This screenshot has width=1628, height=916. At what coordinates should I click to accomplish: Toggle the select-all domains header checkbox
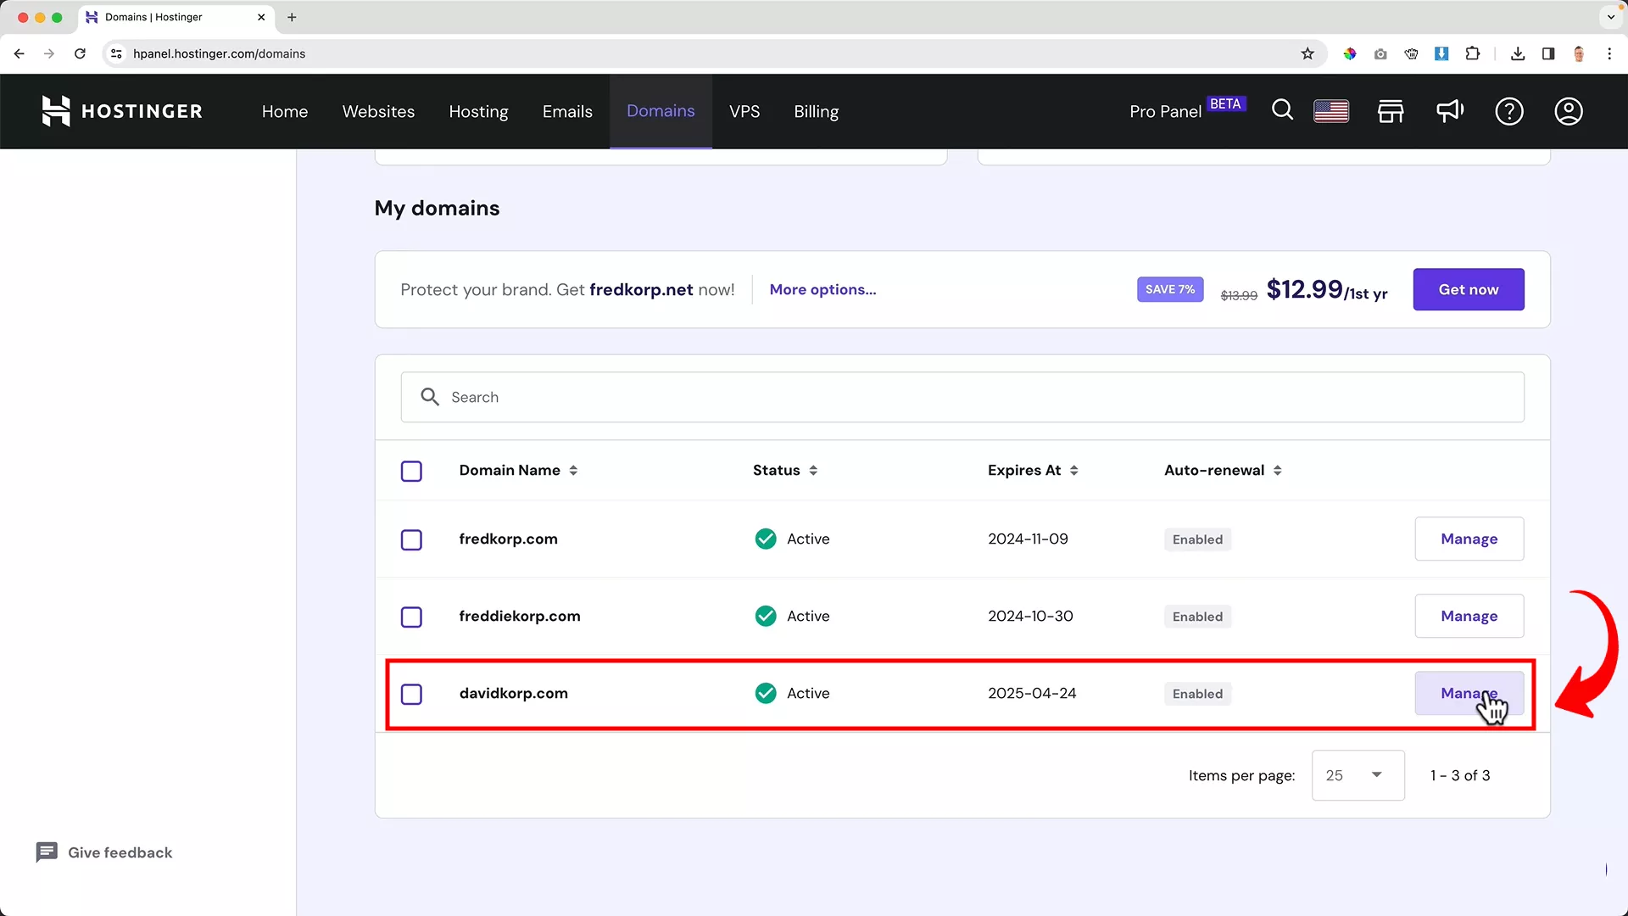411,471
